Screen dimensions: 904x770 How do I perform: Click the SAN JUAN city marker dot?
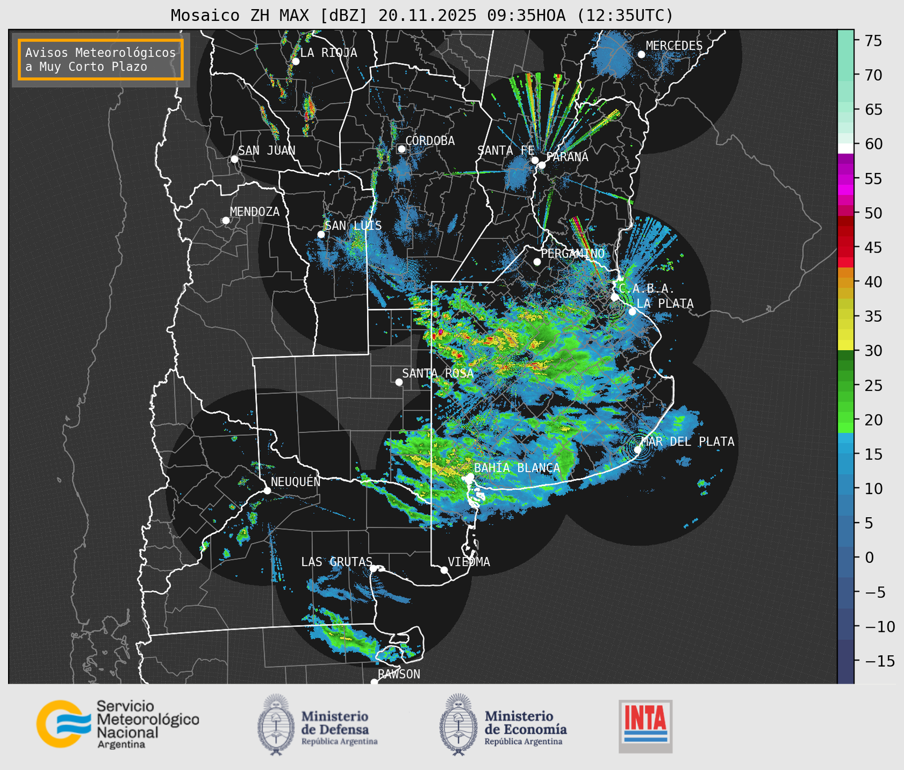tap(234, 159)
